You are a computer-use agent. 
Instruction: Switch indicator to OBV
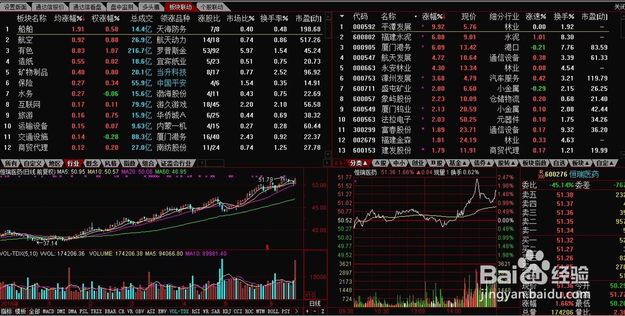[x=139, y=312]
